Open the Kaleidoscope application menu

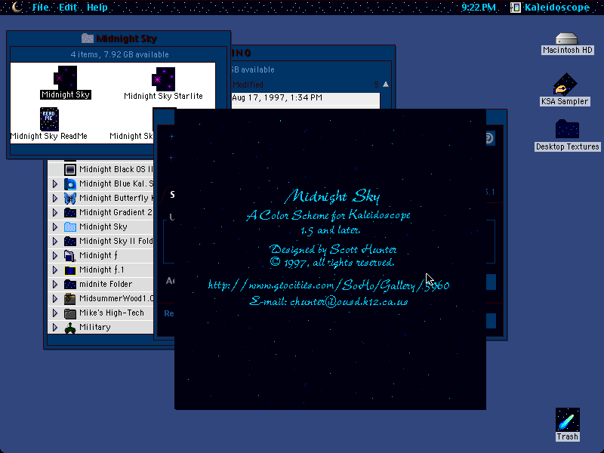550,7
